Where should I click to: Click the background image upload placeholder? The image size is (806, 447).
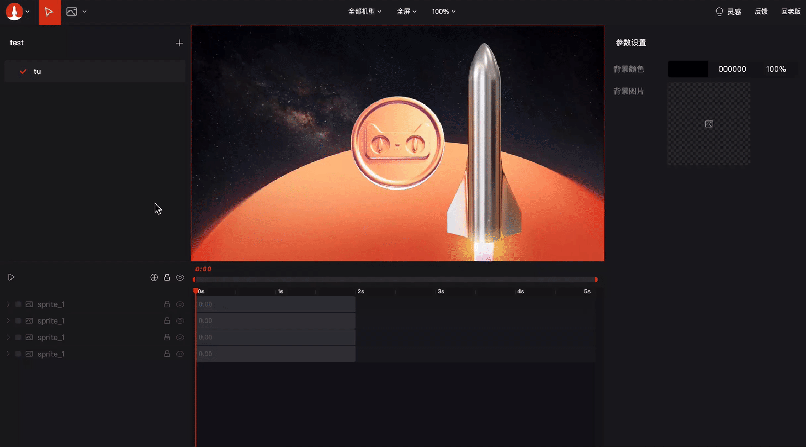tap(709, 124)
